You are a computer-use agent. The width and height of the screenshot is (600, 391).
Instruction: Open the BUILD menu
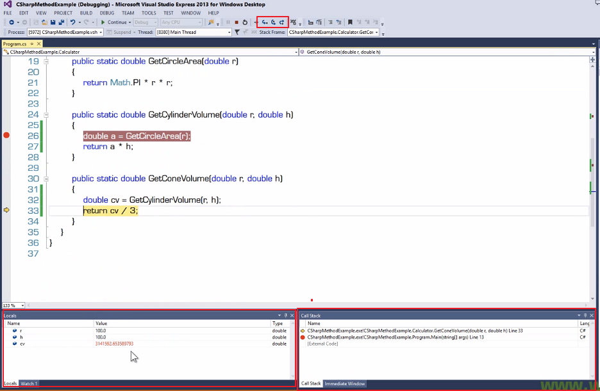click(86, 13)
